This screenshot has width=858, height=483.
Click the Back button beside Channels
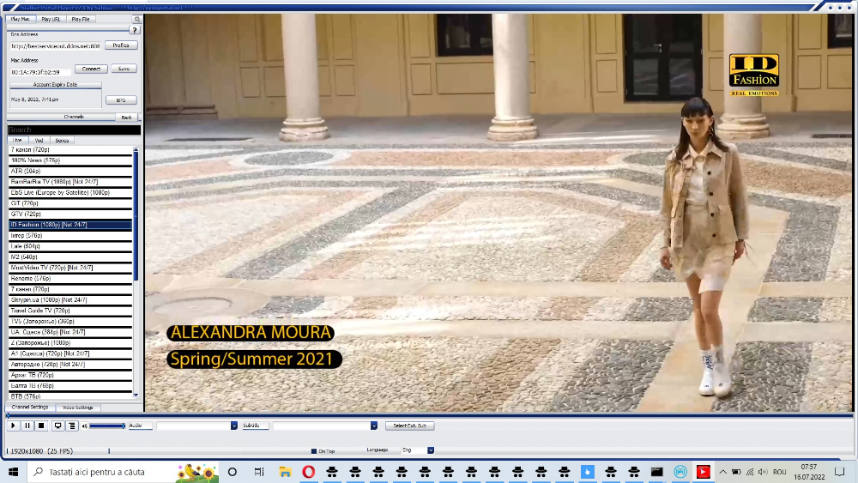[x=126, y=118]
